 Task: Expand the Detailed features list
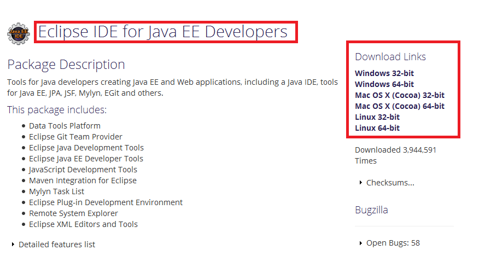pos(53,245)
